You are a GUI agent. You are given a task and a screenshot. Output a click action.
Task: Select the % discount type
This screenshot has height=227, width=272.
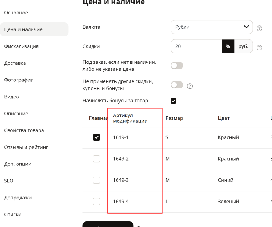click(x=228, y=46)
